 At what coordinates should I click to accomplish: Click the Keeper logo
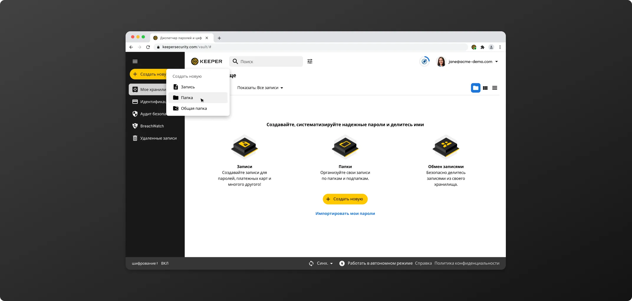[207, 61]
